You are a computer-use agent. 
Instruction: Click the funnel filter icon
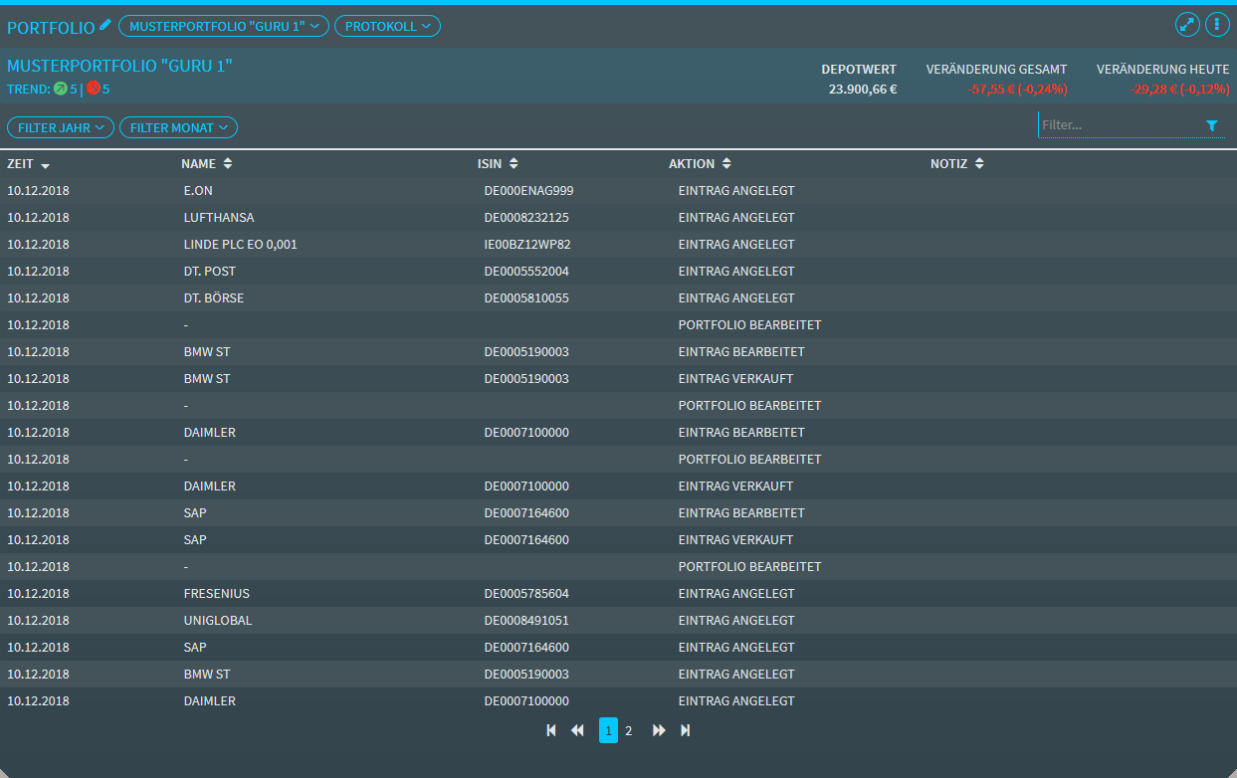click(1211, 126)
